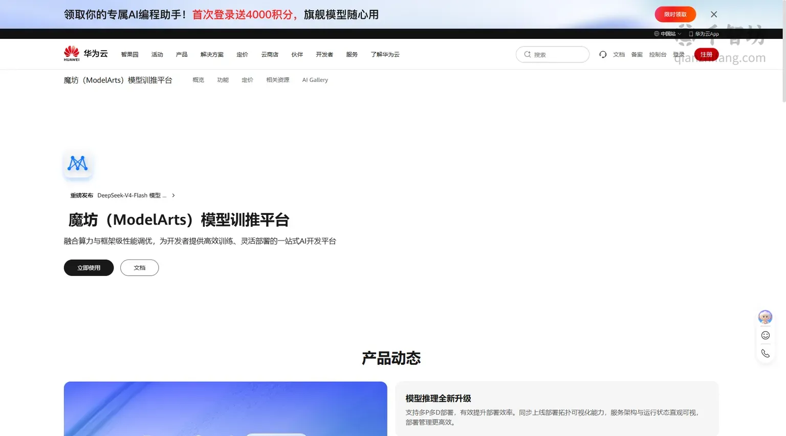
Task: Click the 限时领取 button in banner
Action: pos(675,14)
